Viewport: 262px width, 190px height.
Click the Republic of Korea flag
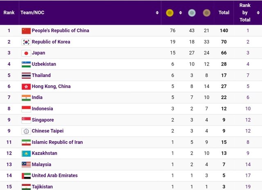coord(26,42)
